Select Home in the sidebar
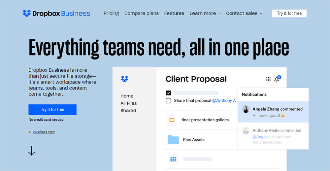This screenshot has height=171, width=330. click(x=127, y=96)
